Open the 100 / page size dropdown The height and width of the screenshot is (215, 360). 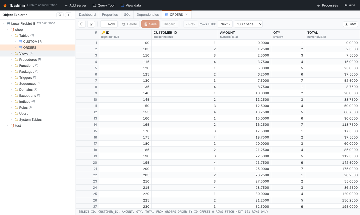(x=248, y=24)
